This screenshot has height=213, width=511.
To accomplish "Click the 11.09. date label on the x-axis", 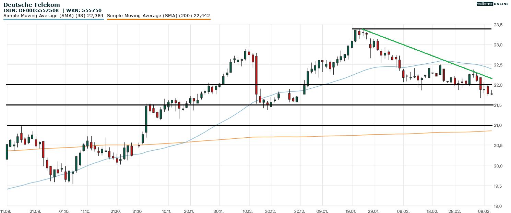I will point(5,211).
